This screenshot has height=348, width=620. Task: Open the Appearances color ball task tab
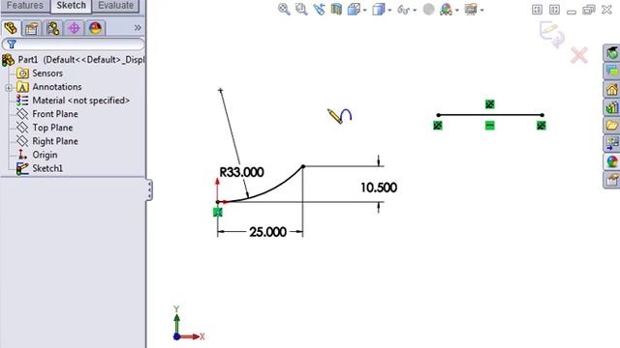[611, 161]
